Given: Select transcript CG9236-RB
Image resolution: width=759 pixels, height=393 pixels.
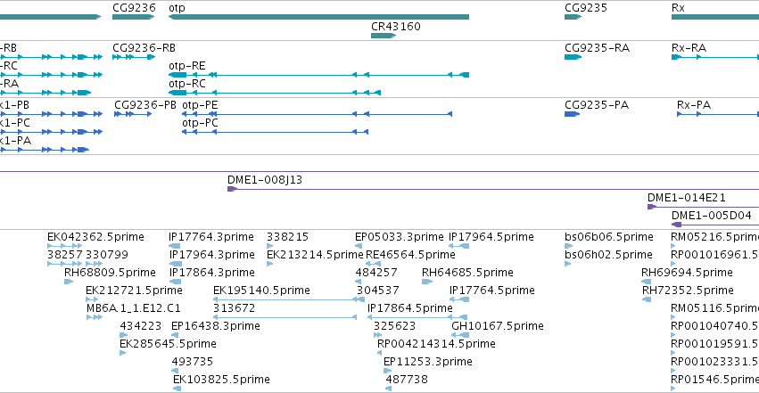Looking at the screenshot, I should pos(134,57).
